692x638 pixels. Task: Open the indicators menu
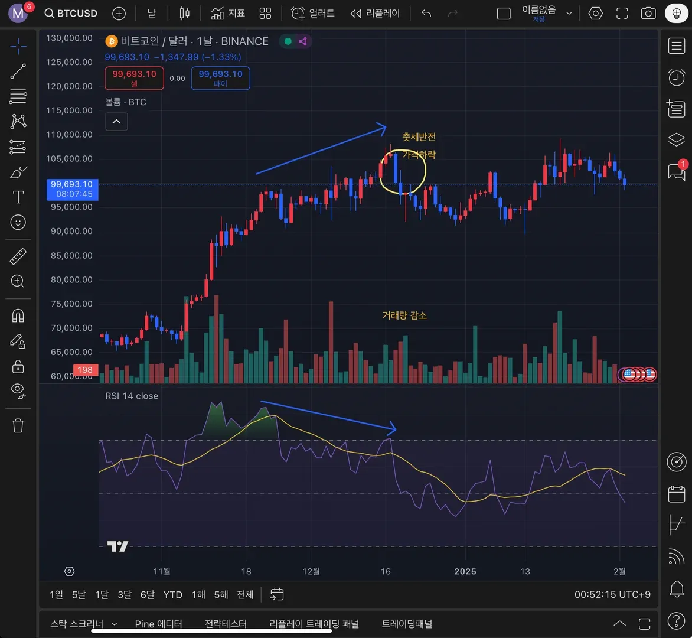coord(228,13)
